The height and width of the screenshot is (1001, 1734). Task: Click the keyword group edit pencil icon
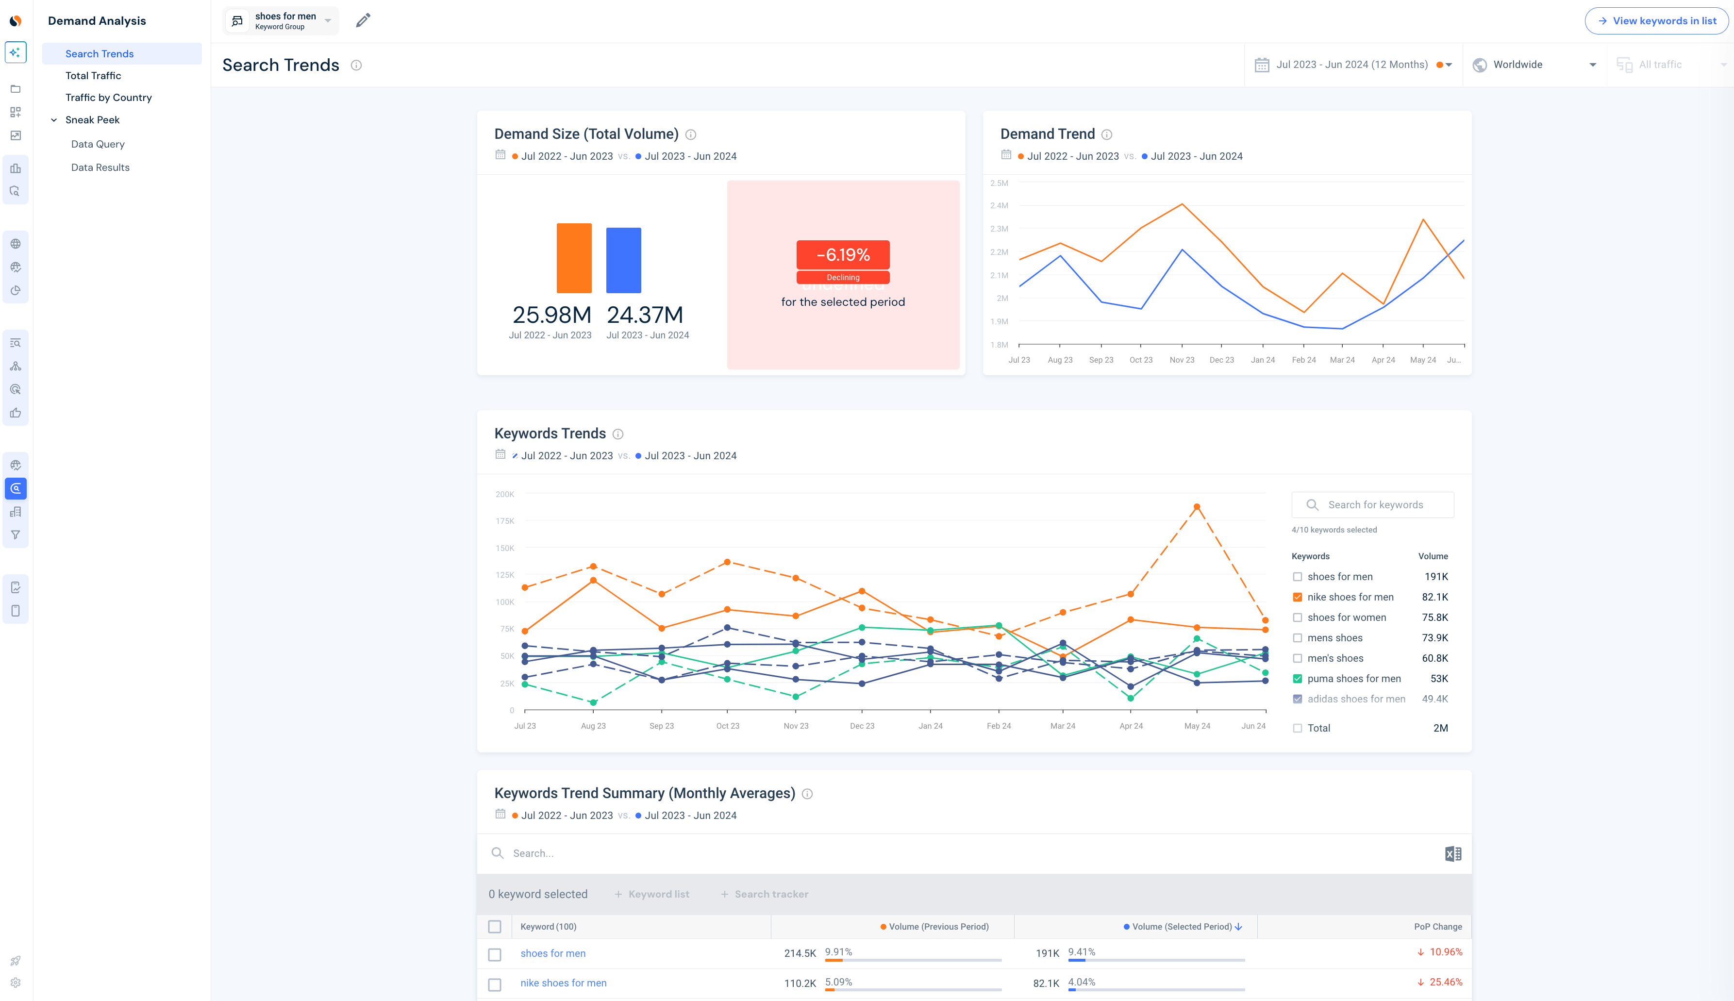click(x=364, y=20)
